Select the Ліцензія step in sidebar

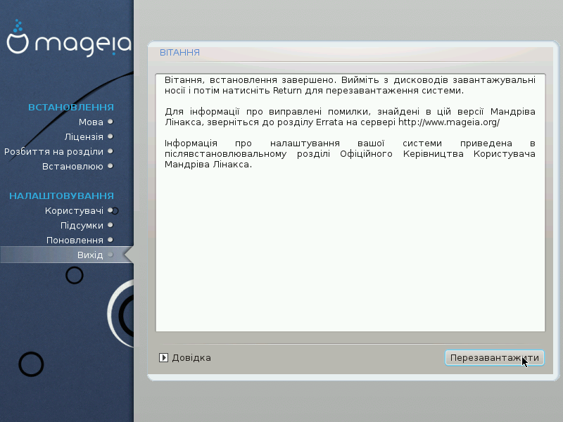pyautogui.click(x=84, y=136)
